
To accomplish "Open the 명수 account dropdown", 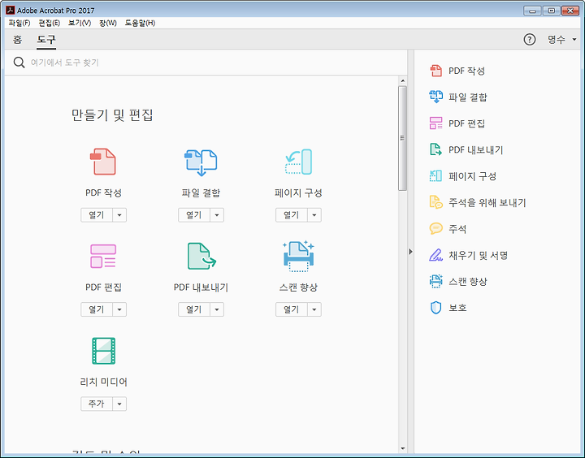I will (x=562, y=39).
